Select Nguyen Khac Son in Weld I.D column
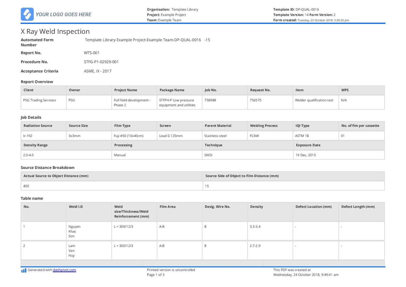This screenshot has height=287, width=406. 75,231
